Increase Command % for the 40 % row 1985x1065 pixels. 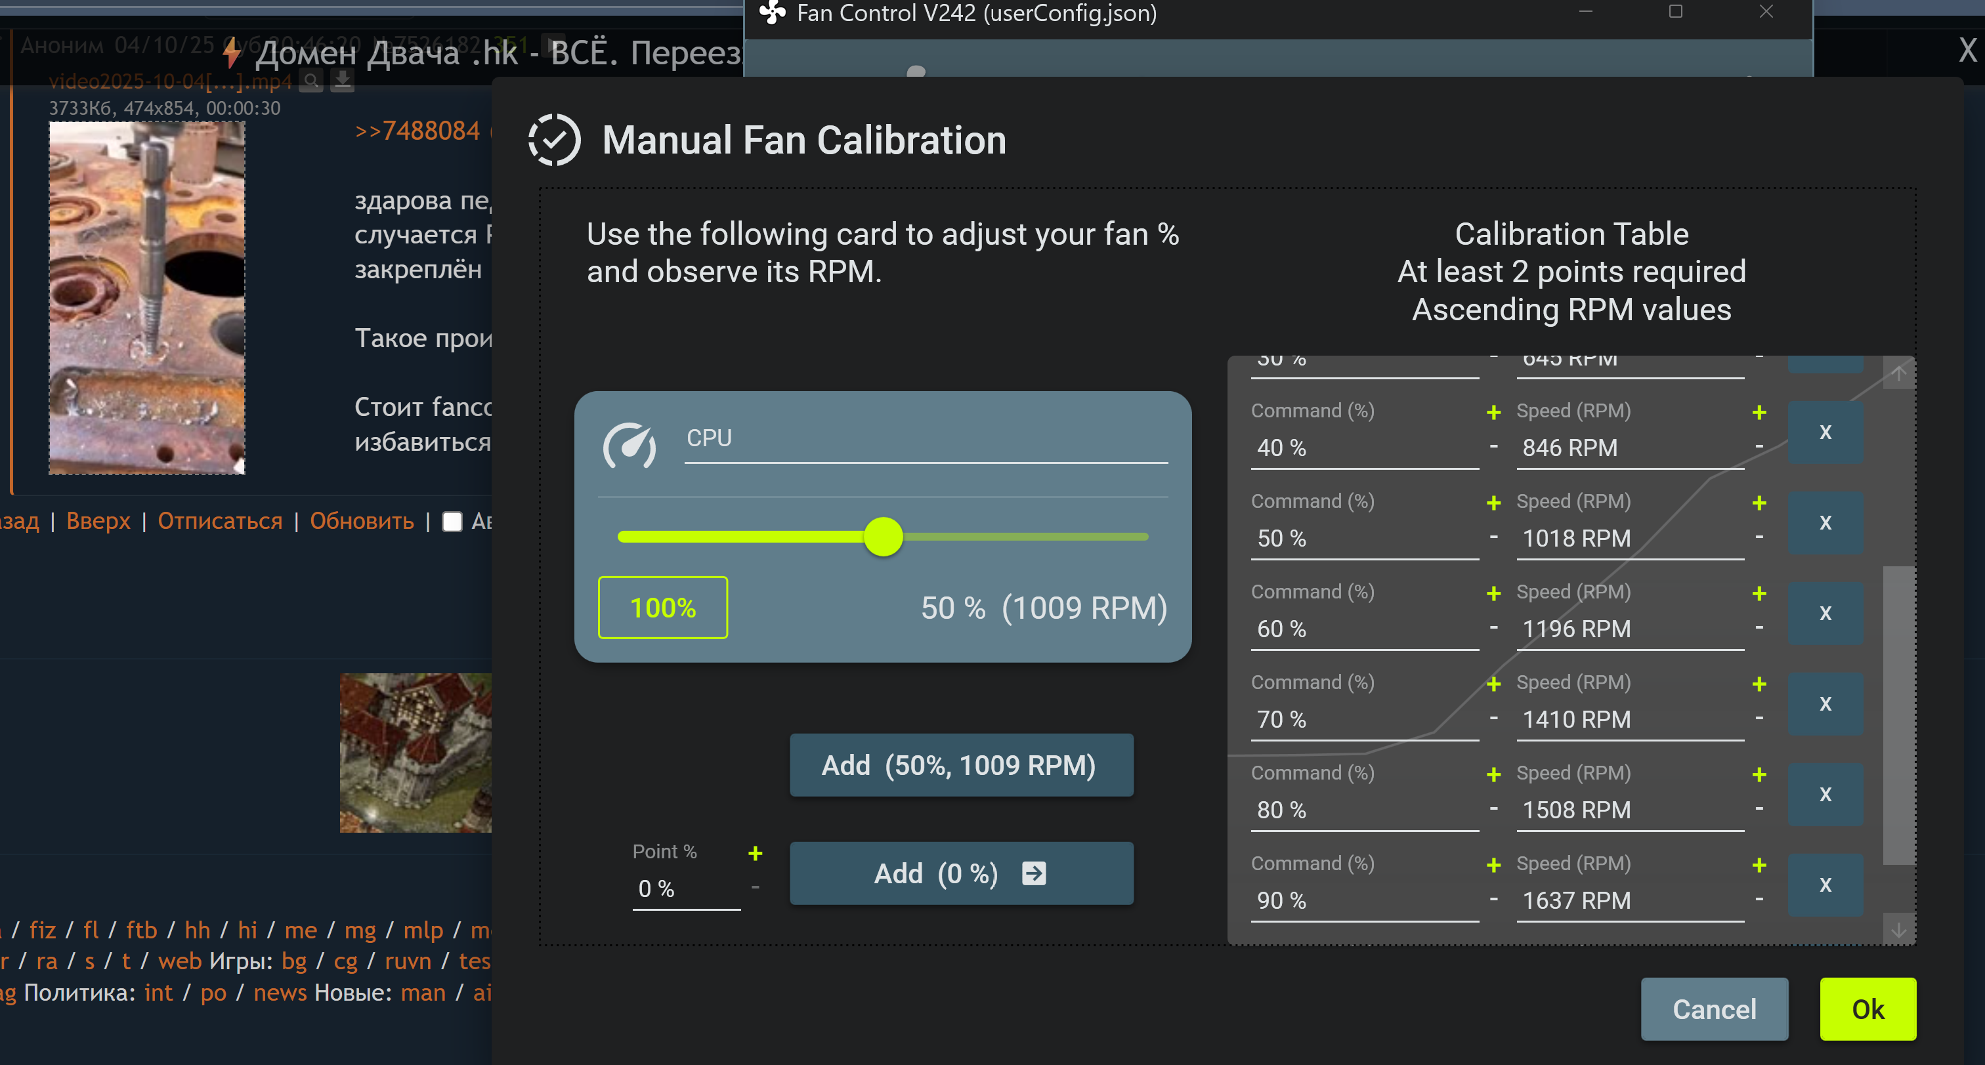point(1493,413)
